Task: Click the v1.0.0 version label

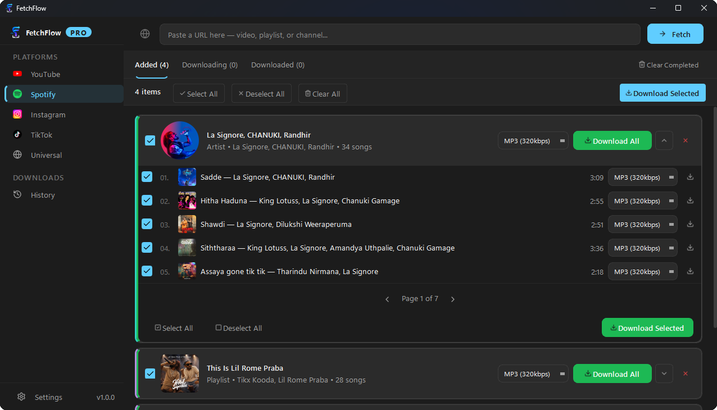Action: [x=106, y=397]
